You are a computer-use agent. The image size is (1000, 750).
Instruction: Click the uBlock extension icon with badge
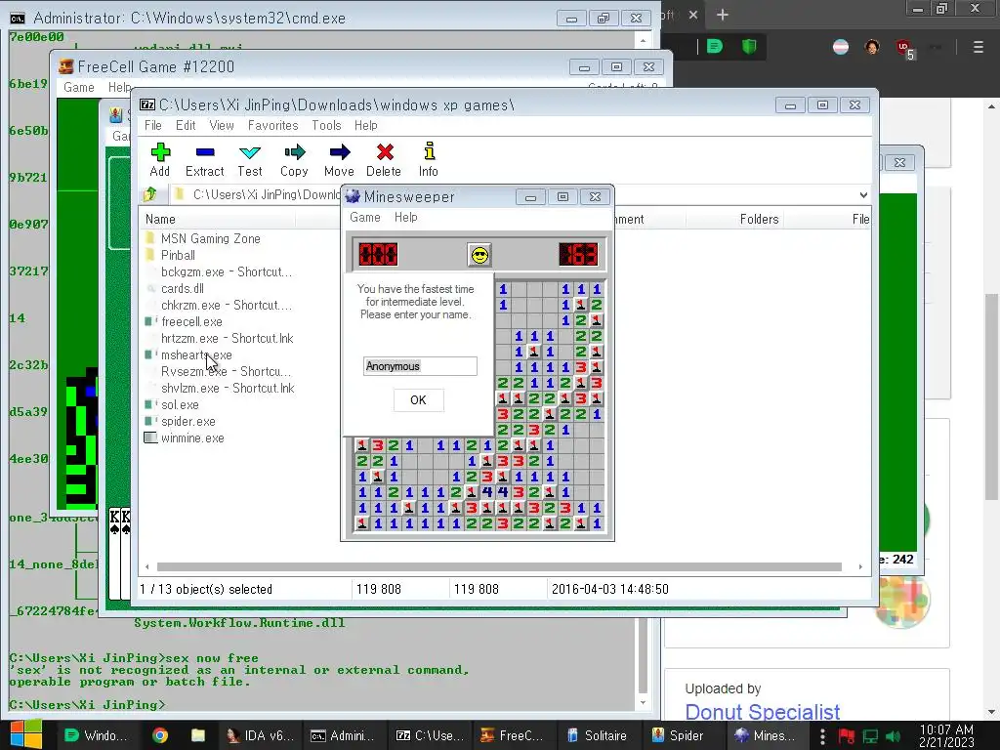904,48
